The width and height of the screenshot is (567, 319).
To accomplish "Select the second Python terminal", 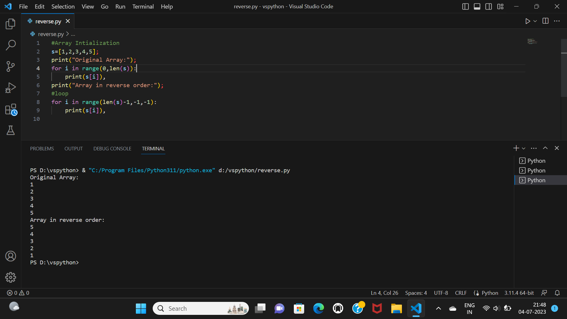I will pos(540,170).
